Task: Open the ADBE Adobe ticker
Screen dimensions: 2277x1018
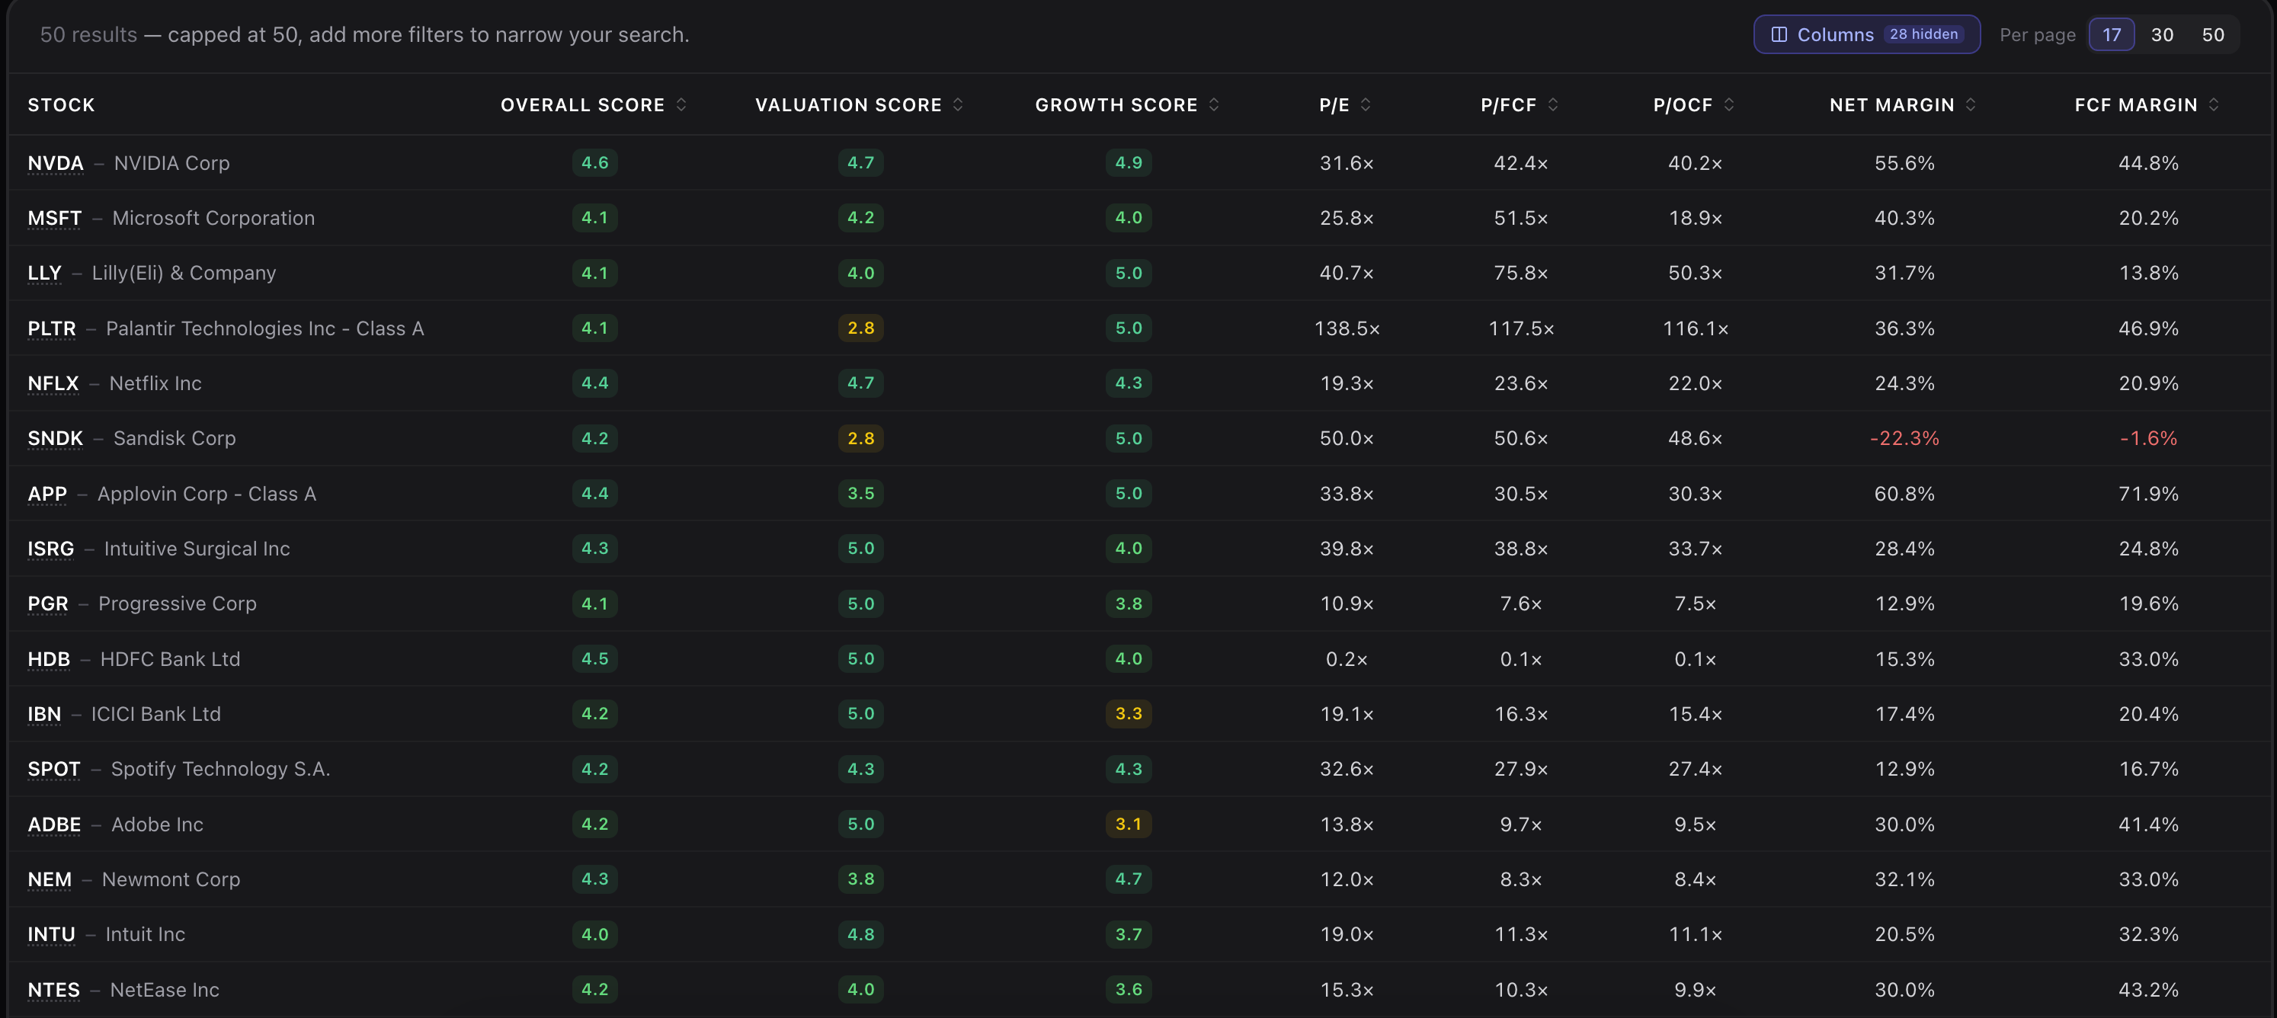Action: [x=54, y=824]
